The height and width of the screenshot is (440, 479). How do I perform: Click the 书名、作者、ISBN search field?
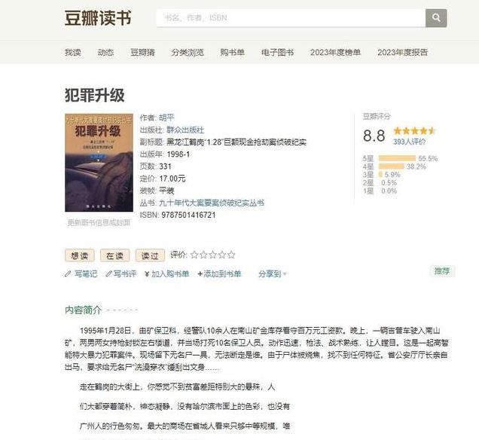click(x=291, y=18)
